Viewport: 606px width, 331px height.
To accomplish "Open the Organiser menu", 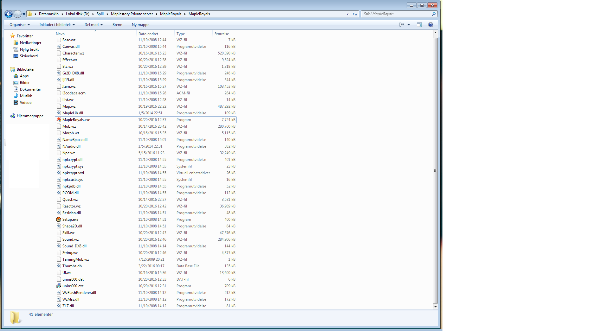I will click(20, 25).
